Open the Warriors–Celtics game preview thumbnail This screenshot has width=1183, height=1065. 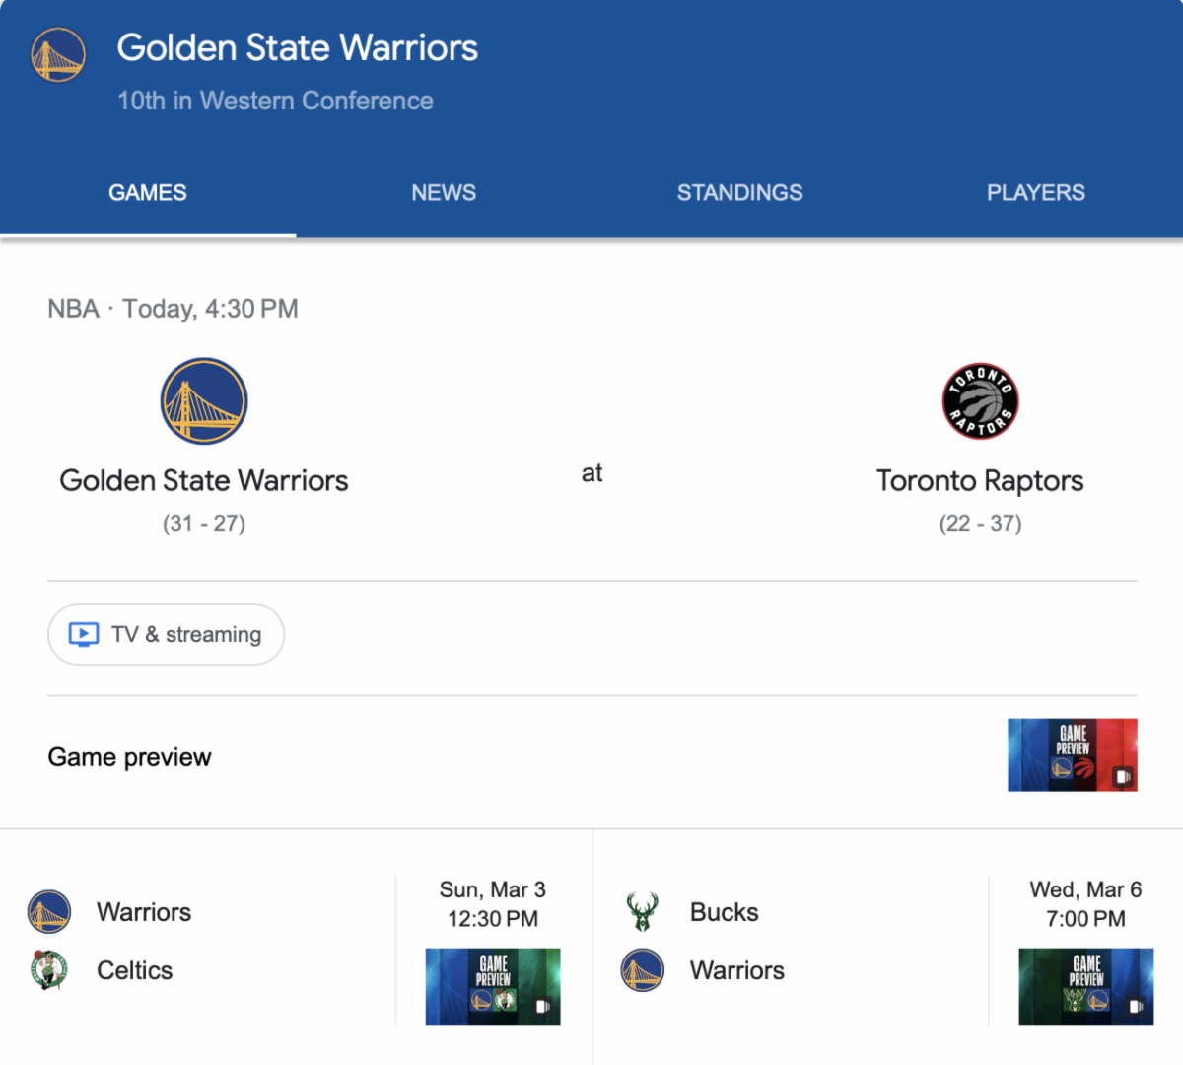493,986
